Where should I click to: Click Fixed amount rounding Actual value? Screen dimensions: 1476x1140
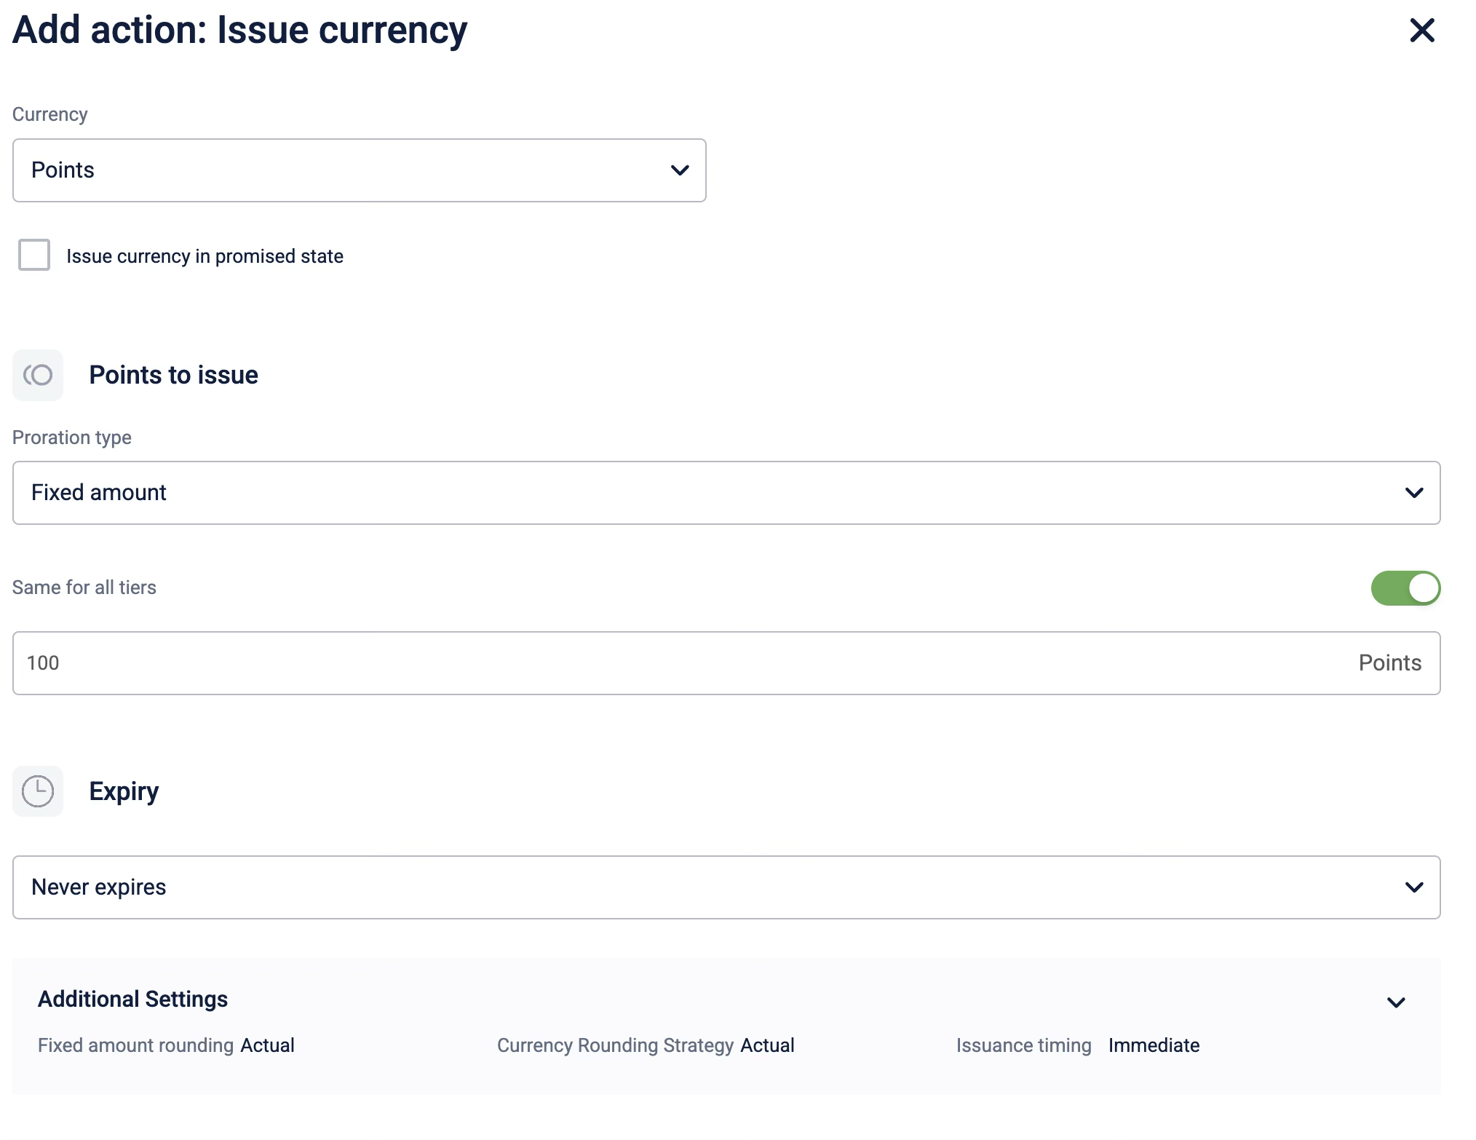pos(267,1045)
